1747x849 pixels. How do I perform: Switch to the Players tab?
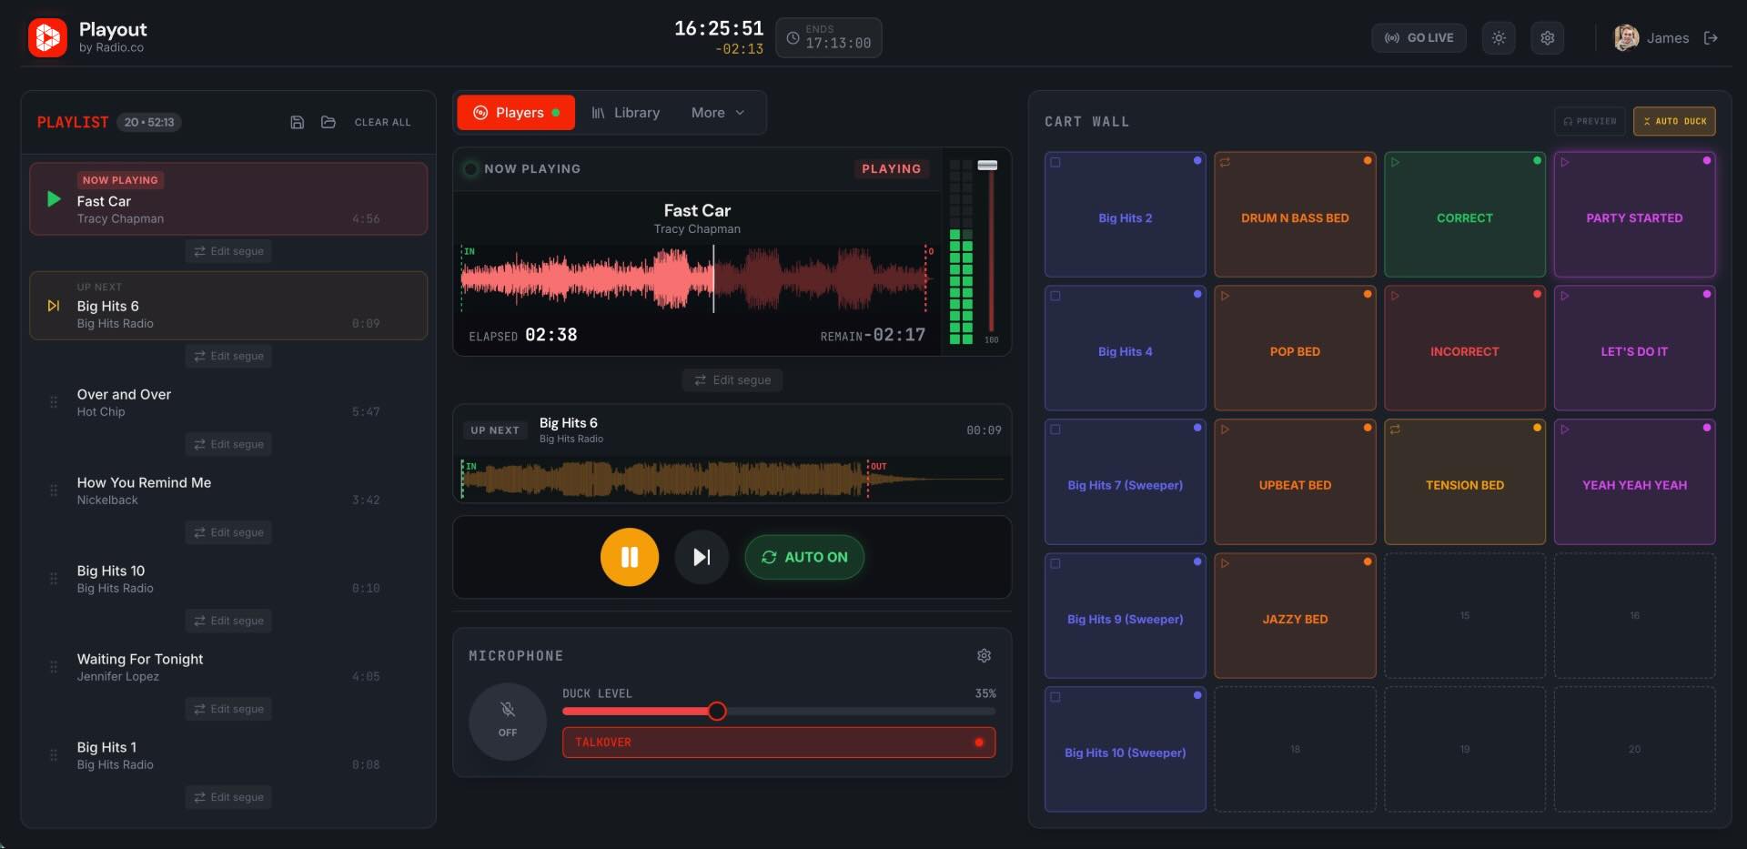click(x=516, y=113)
